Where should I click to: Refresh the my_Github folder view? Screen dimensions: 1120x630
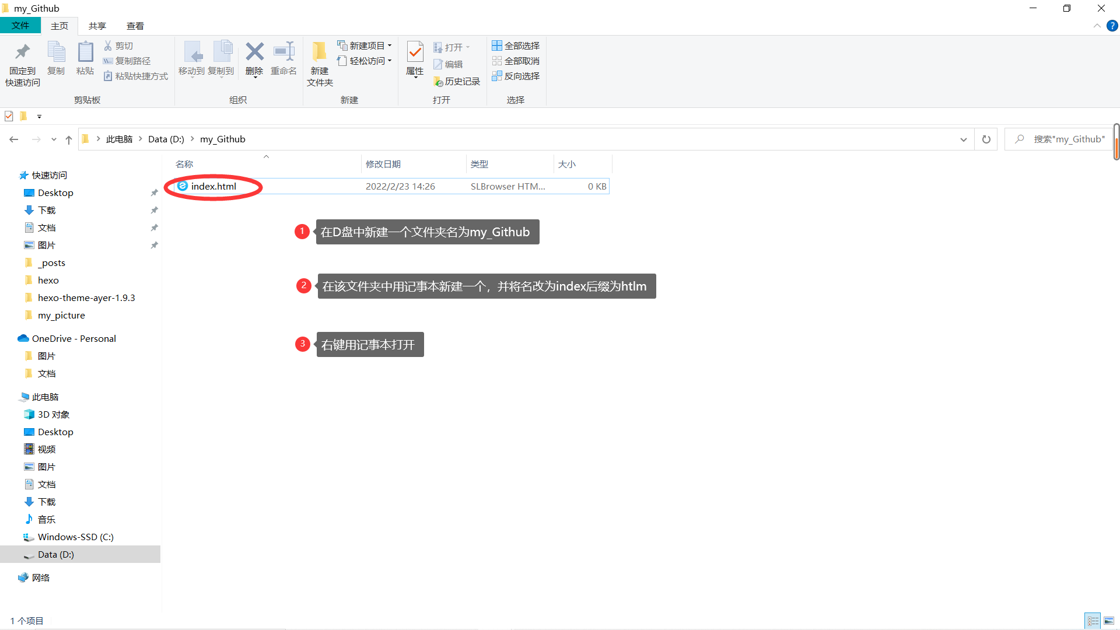pyautogui.click(x=986, y=139)
